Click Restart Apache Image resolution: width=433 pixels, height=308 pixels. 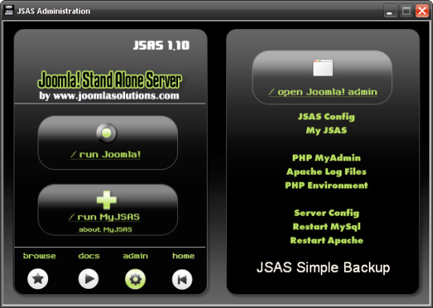pyautogui.click(x=326, y=241)
